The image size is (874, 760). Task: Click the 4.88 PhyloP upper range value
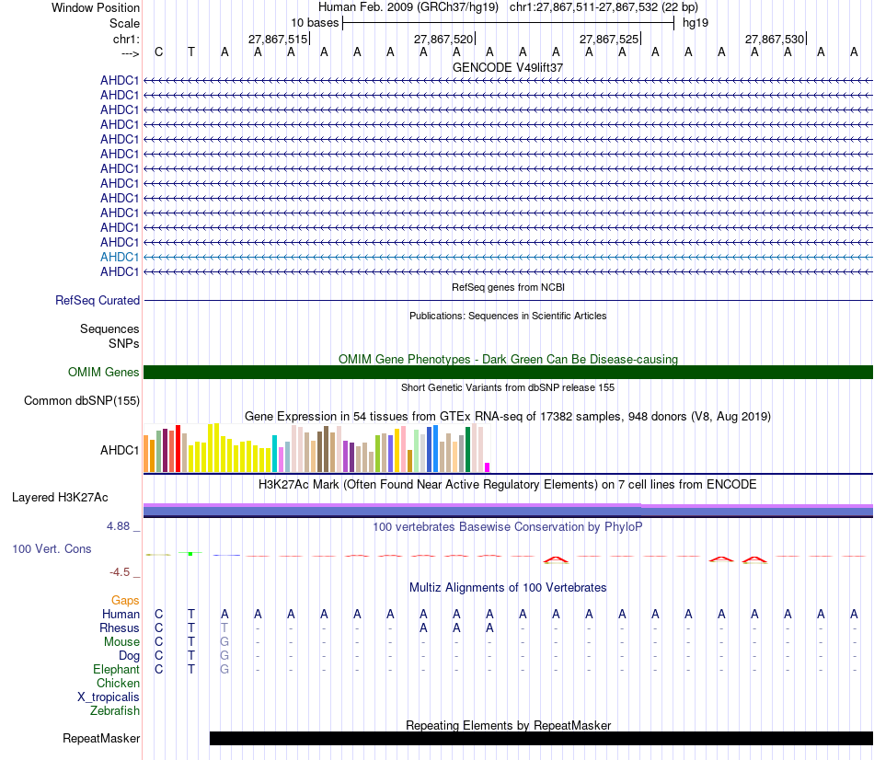(x=118, y=525)
